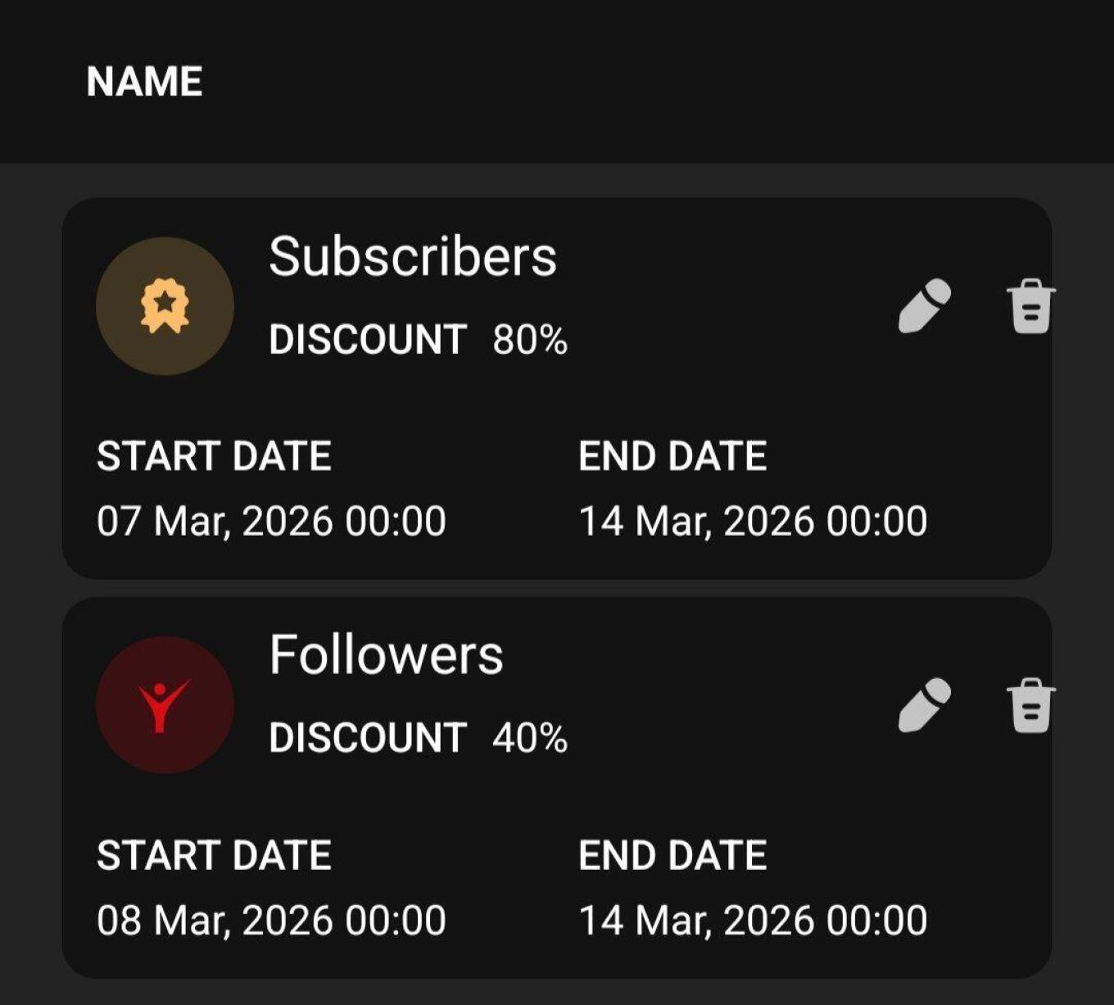Click the DISCOUNT label in Subscribers card
The image size is (1114, 1005).
(x=368, y=339)
